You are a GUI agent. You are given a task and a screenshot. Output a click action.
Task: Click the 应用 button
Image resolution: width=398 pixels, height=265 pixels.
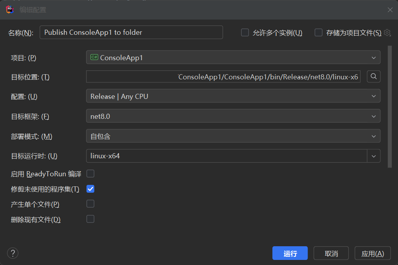click(372, 253)
